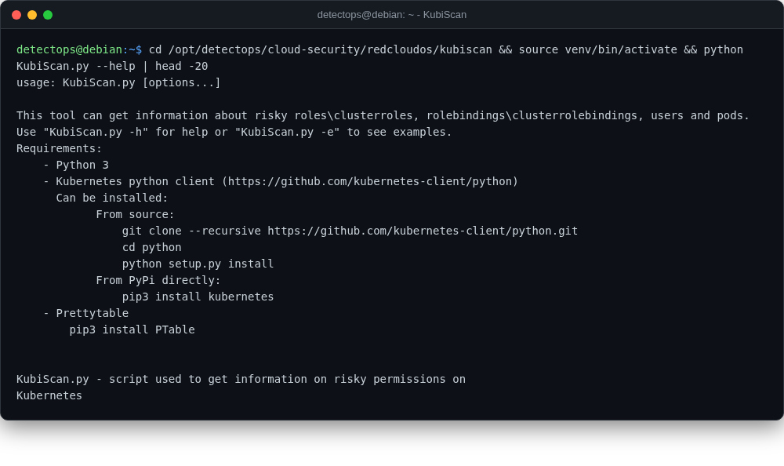Click the window title 'detectops@debian: ~ - KubiScan'
784x466 pixels.
391,15
